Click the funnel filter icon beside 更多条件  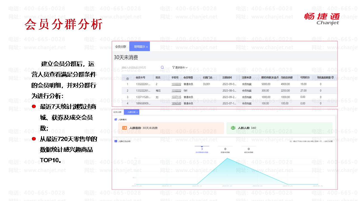(x=173, y=68)
